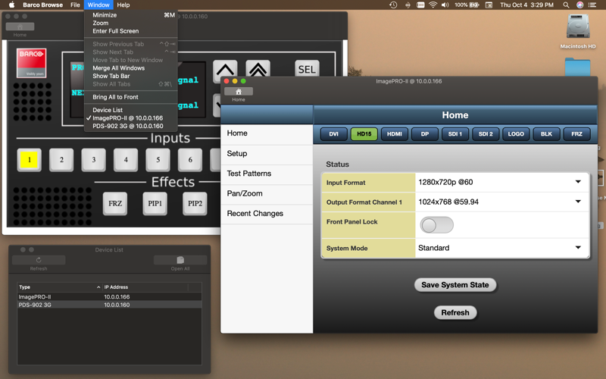Click the Window menu in menu bar
This screenshot has height=379, width=606.
coord(98,5)
